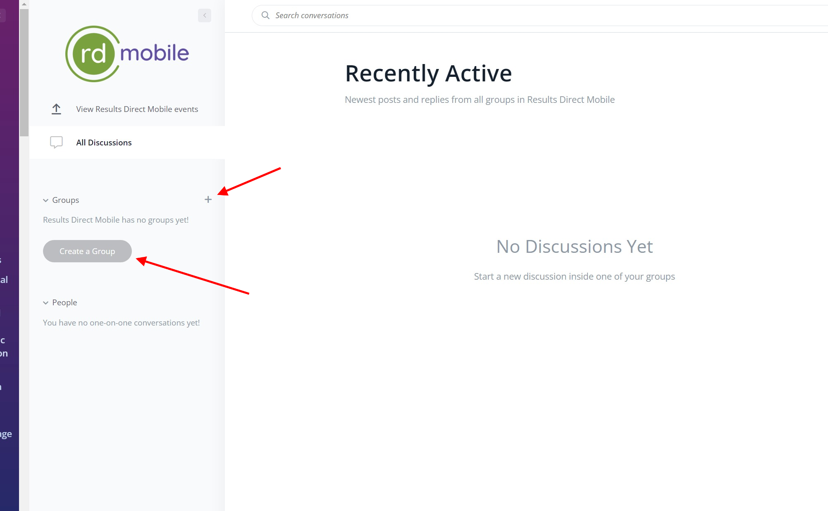Click the All Discussions speech bubble icon
828x511 pixels.
[x=56, y=142]
